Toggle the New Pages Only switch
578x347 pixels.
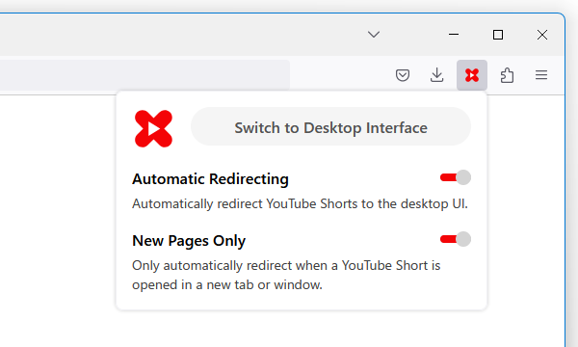[456, 239]
